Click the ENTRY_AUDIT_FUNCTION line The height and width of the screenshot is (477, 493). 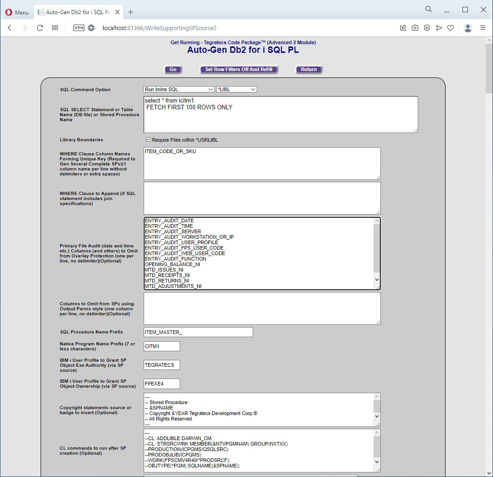click(176, 259)
